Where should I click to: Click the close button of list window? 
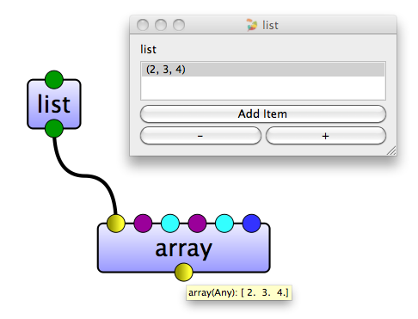click(143, 25)
